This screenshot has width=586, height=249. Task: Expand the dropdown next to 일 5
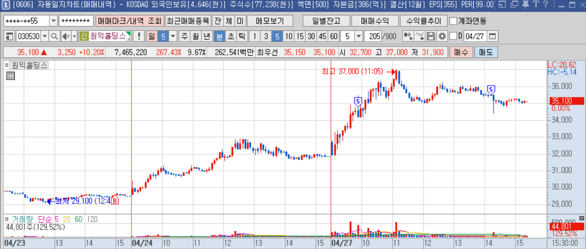[x=173, y=36]
